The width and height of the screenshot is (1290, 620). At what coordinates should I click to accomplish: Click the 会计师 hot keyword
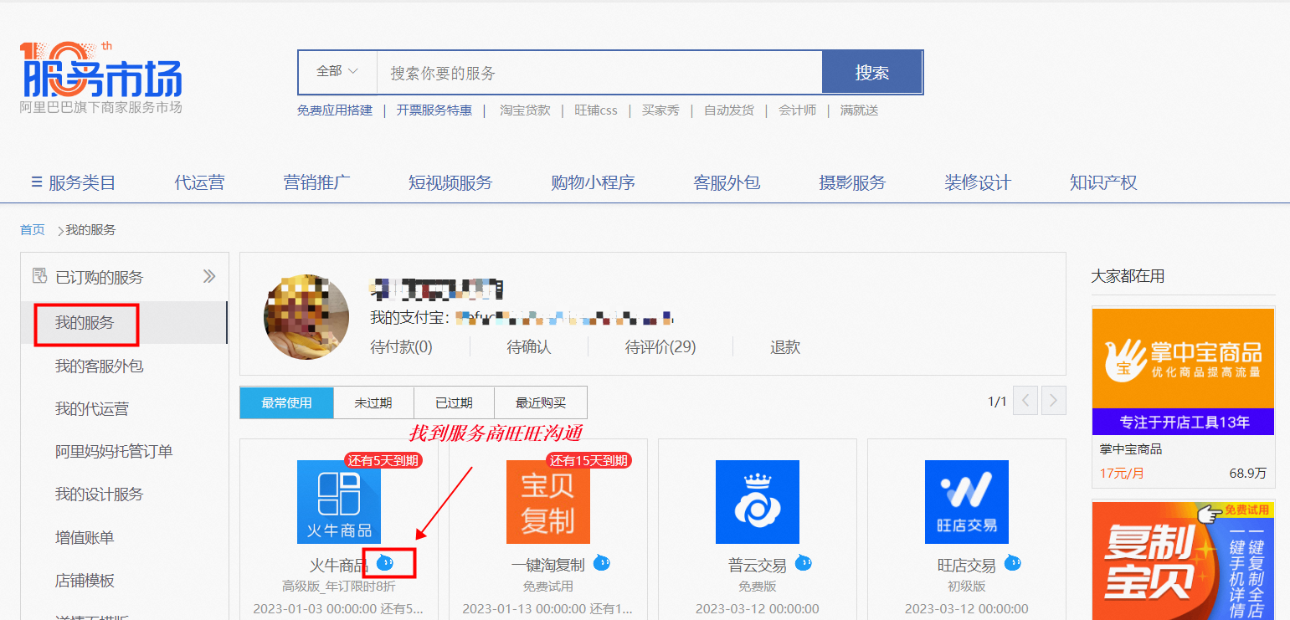point(797,110)
